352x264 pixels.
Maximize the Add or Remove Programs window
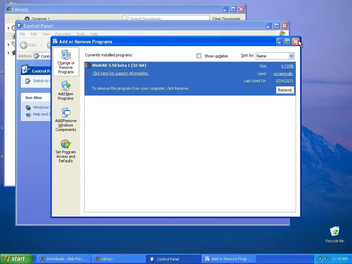tap(288, 42)
